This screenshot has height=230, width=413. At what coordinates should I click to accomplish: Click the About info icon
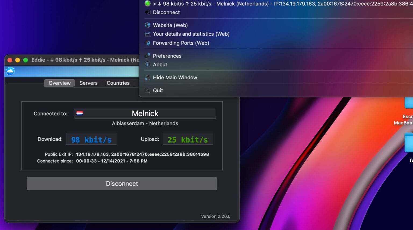(147, 64)
